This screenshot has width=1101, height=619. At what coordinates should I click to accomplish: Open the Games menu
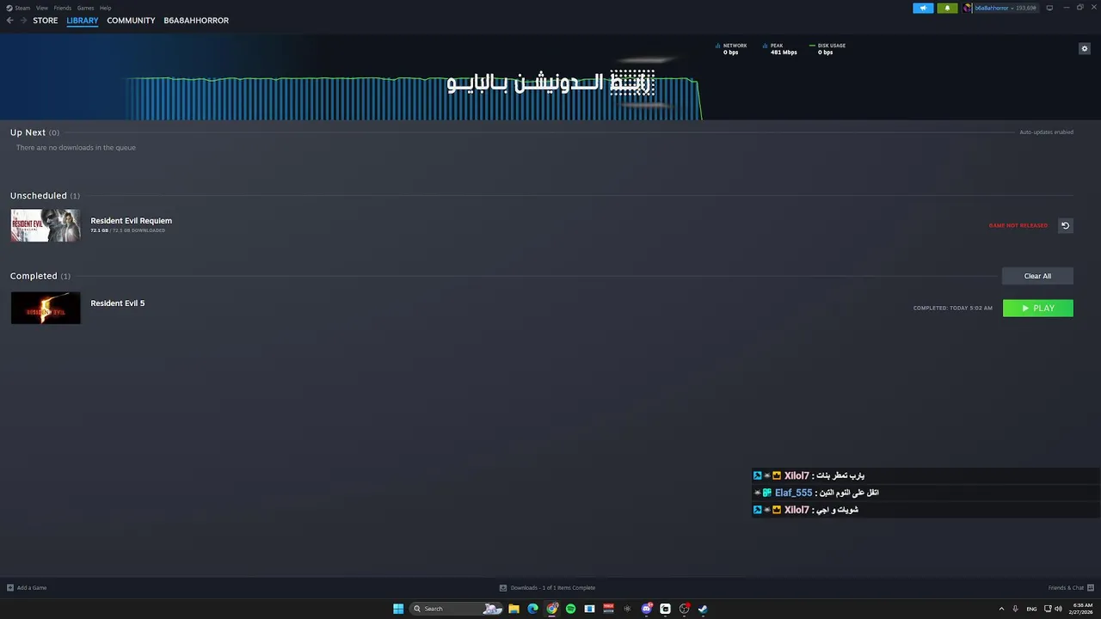(x=86, y=8)
